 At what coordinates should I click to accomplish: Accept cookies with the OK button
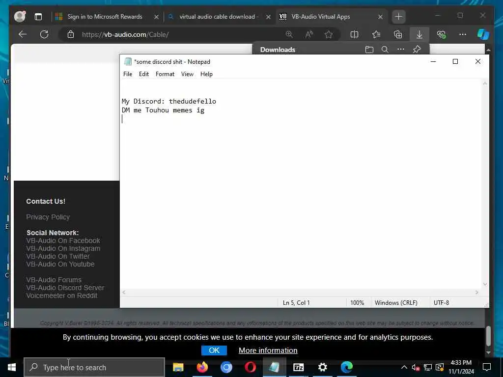click(x=214, y=350)
